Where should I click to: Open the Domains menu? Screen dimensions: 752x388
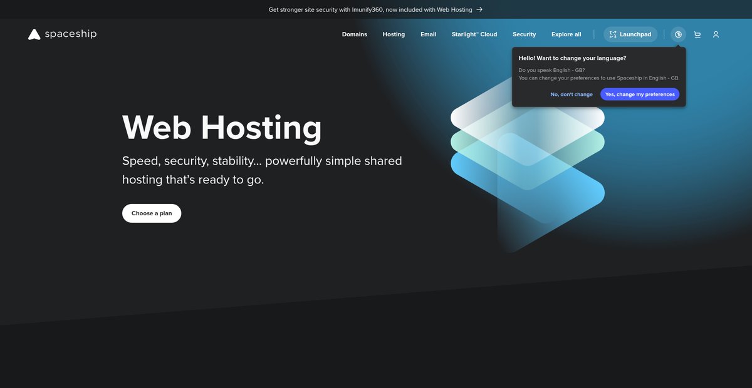(x=355, y=34)
